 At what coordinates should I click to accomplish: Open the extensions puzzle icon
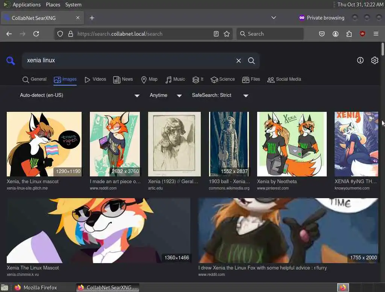349,34
